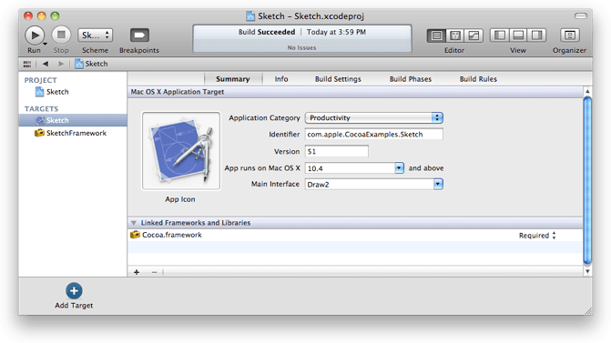Toggle the Navigator pane view
The height and width of the screenshot is (343, 611).
click(x=500, y=35)
